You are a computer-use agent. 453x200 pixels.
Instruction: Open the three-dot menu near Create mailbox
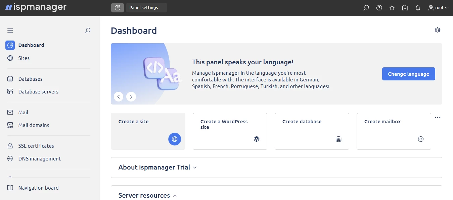438,117
